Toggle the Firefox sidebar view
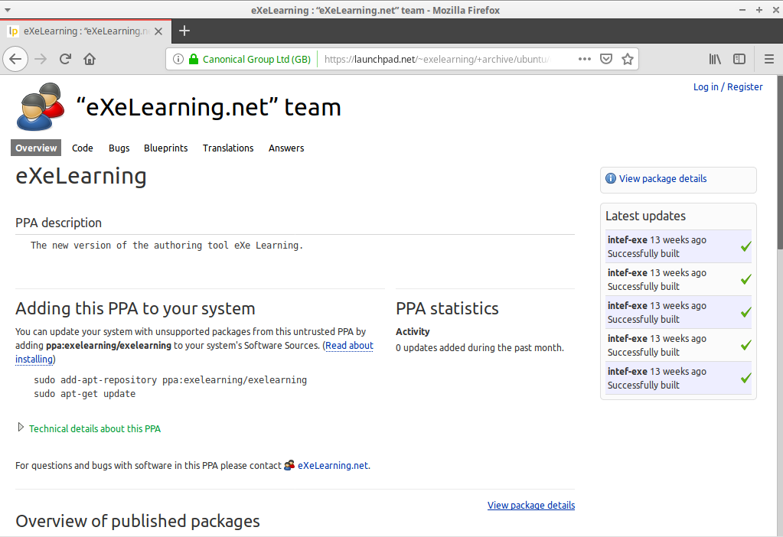 (739, 60)
